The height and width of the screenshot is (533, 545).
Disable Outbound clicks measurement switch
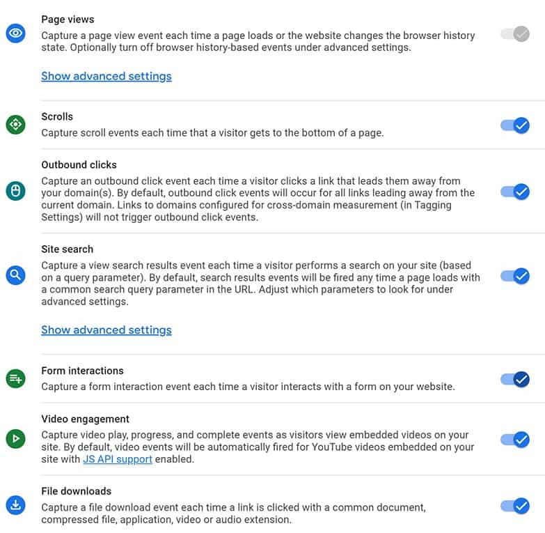click(x=515, y=192)
